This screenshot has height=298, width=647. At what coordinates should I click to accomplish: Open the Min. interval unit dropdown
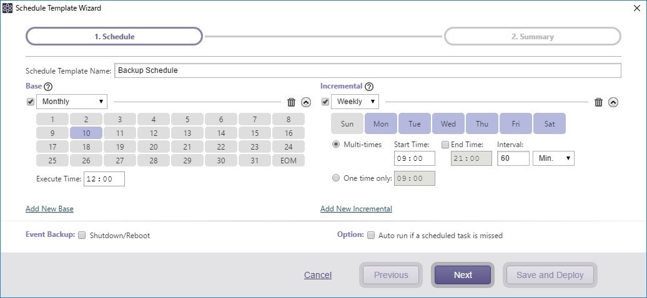pyautogui.click(x=553, y=158)
